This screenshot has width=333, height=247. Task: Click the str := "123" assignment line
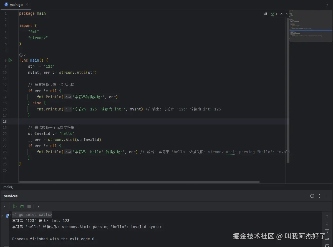click(x=41, y=67)
